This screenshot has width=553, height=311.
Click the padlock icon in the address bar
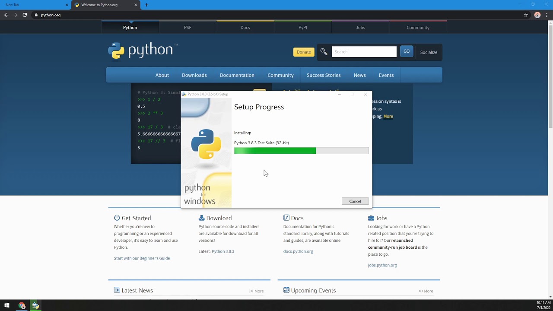click(x=36, y=15)
